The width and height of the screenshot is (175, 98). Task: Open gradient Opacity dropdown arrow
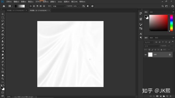(78, 6)
